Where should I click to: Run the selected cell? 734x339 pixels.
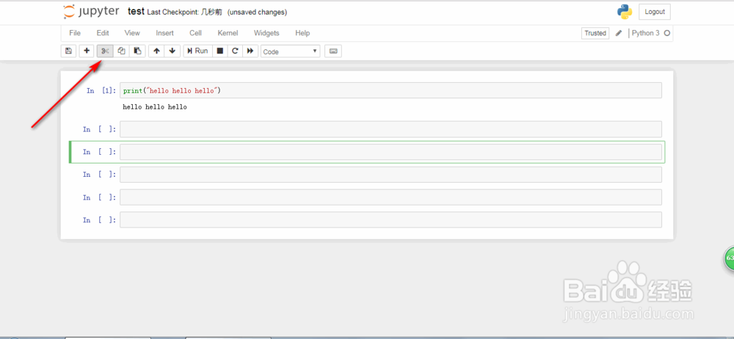click(x=197, y=51)
